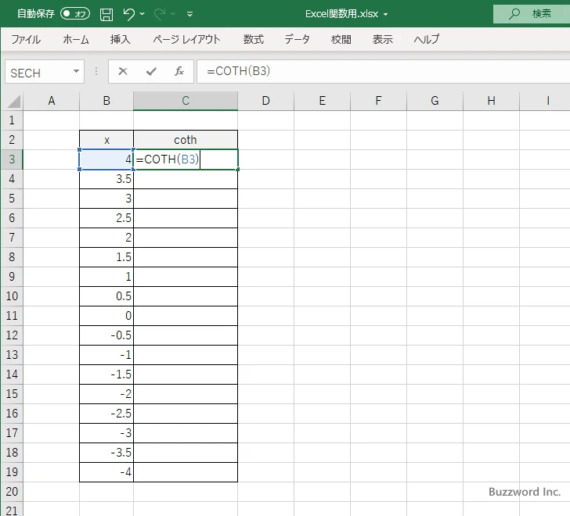Open the Undo history dropdown arrow

click(x=142, y=14)
